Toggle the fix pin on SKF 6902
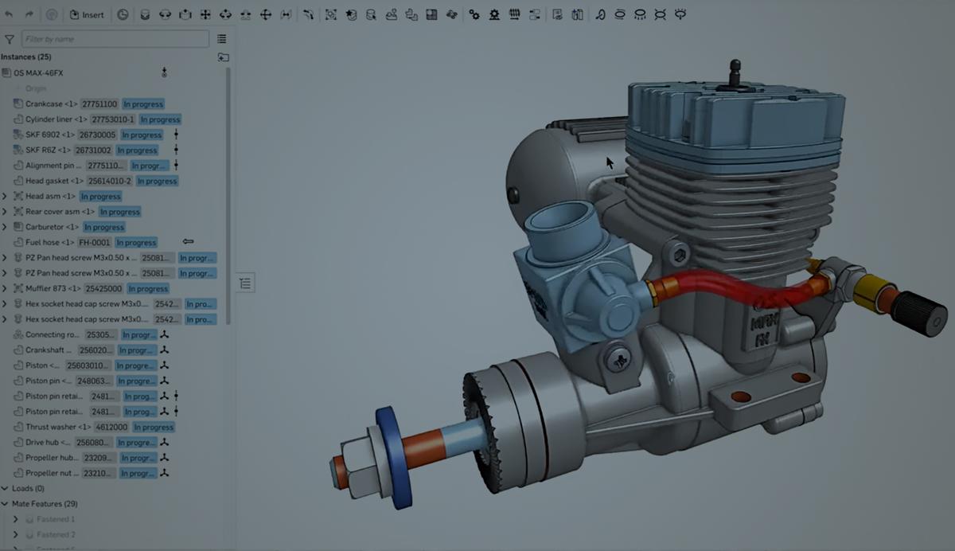This screenshot has height=551, width=955. 176,135
